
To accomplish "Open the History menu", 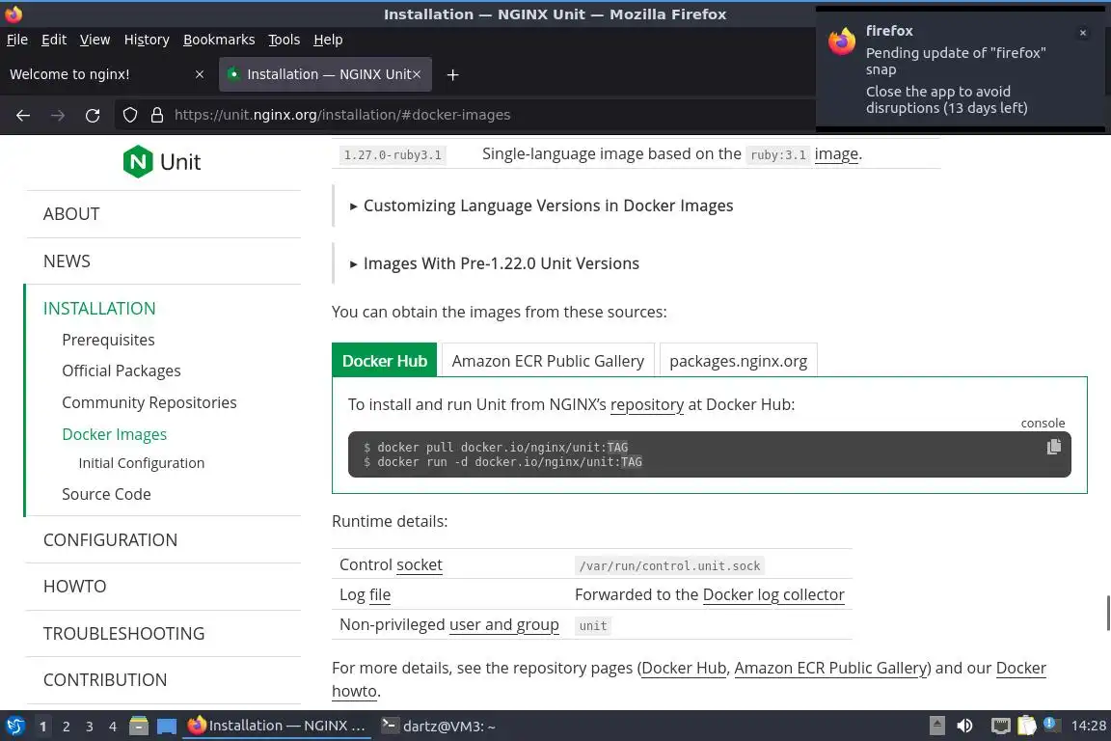I will point(147,40).
